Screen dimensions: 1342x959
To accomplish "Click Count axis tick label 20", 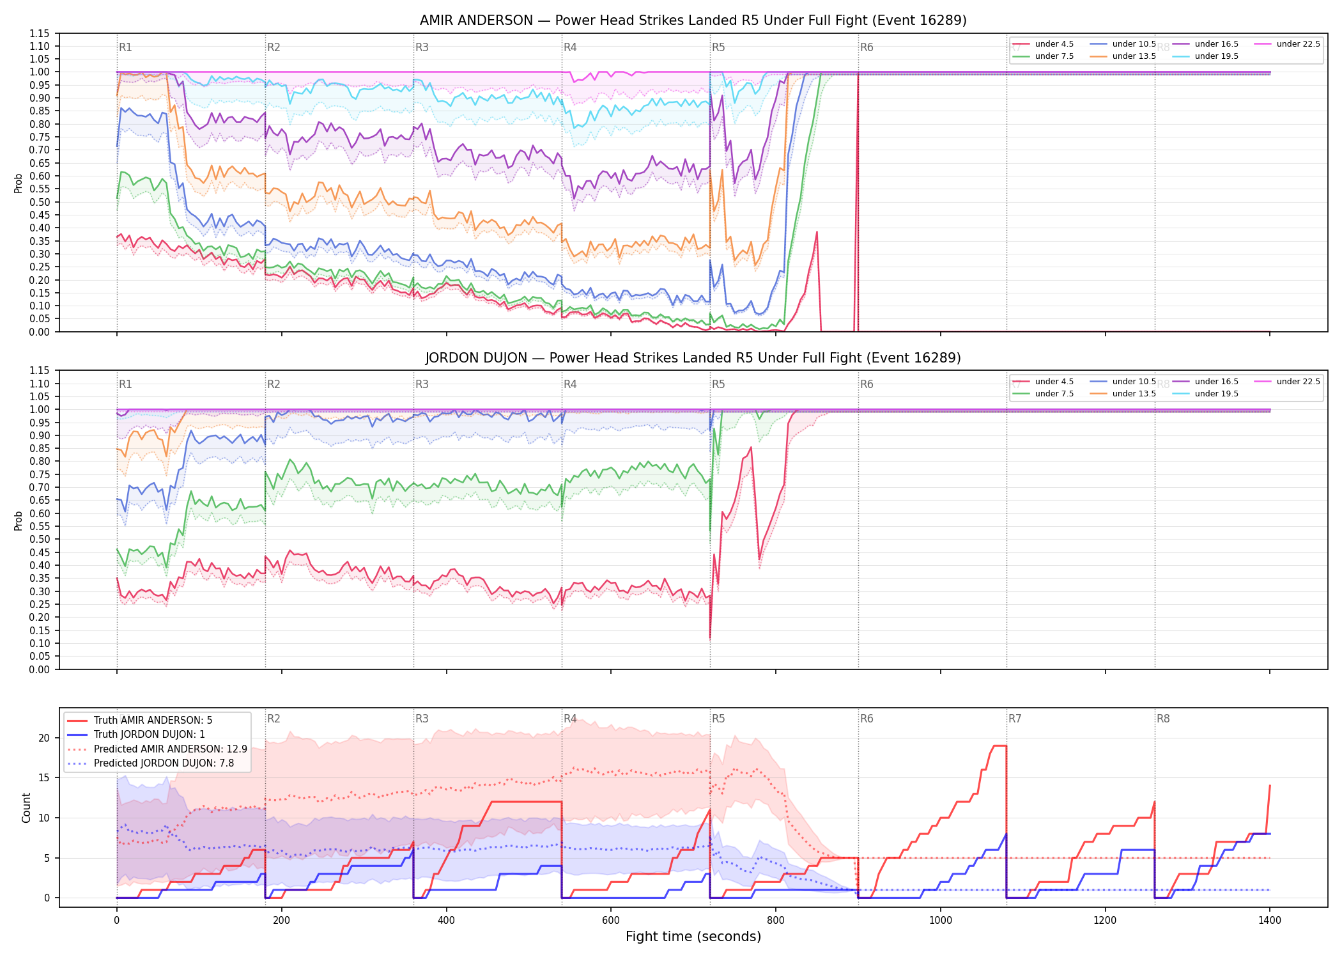I will [44, 738].
